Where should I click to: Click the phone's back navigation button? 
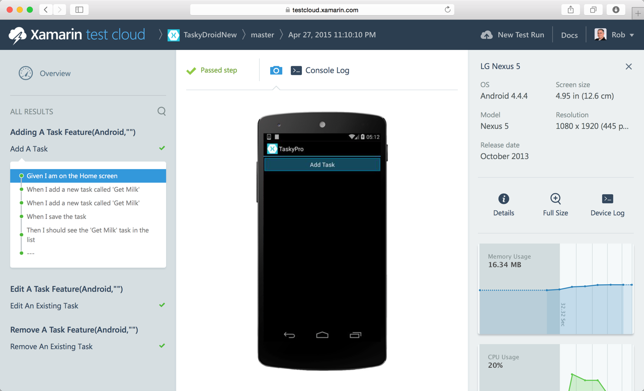point(289,335)
